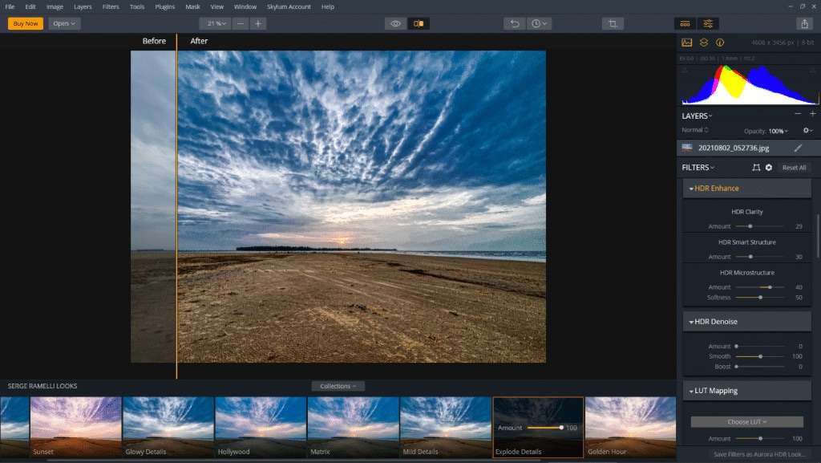Click the undo arrow icon
821x463 pixels.
(x=515, y=23)
